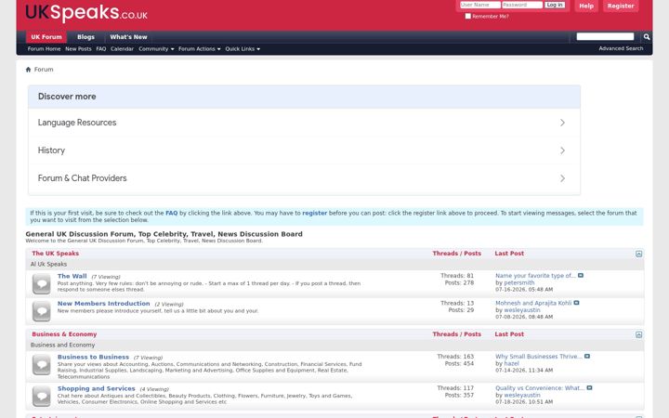Image resolution: width=669 pixels, height=418 pixels.
Task: Focus the Password input field
Action: pos(522,5)
